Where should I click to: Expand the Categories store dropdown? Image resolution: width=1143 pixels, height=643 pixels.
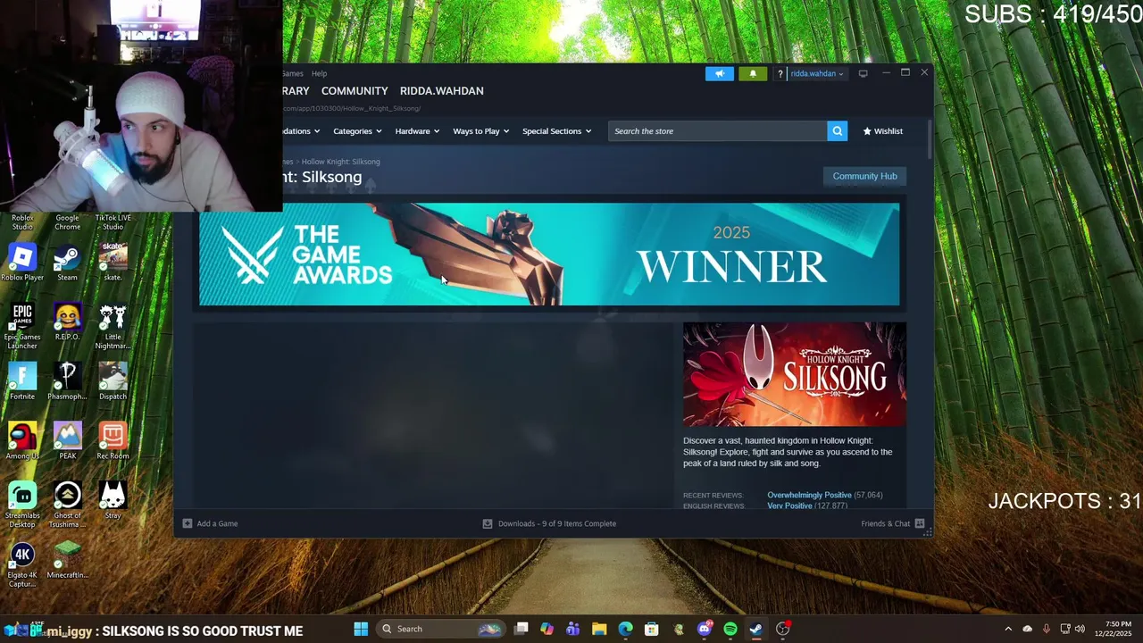357,131
